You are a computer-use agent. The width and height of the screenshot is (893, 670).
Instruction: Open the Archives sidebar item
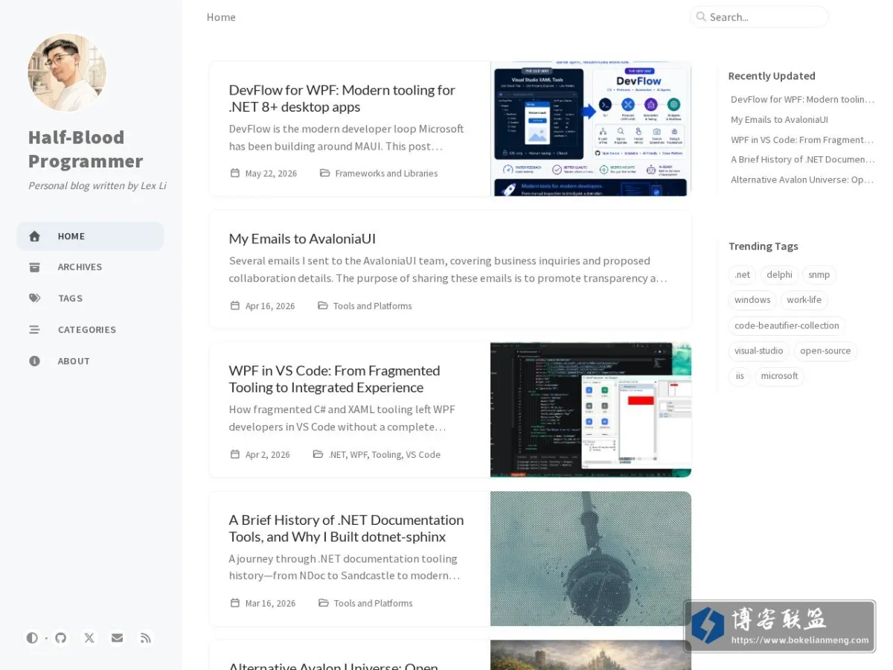point(90,267)
